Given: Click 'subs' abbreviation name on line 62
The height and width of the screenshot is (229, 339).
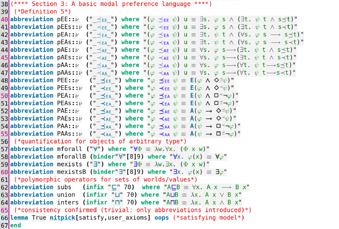Looking at the screenshot, I should pyautogui.click(x=64, y=187).
